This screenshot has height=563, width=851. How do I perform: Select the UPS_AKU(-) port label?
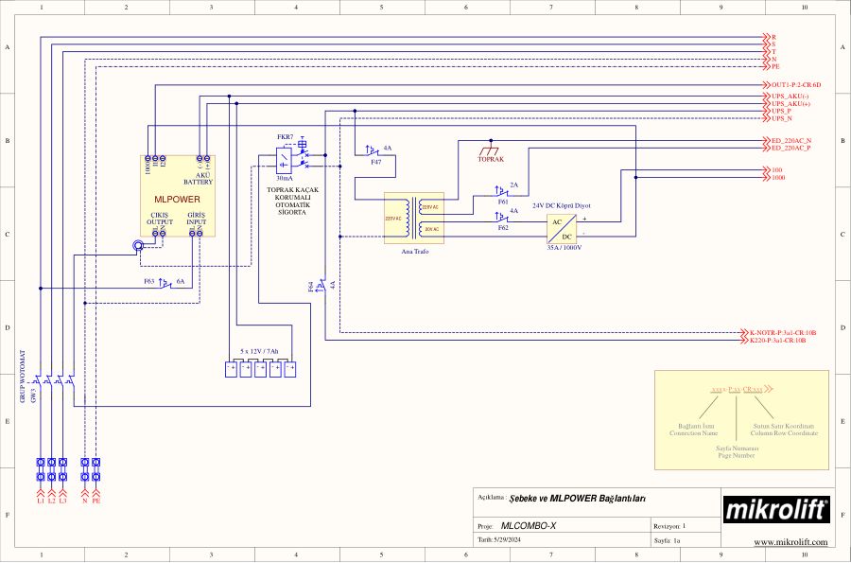[790, 97]
